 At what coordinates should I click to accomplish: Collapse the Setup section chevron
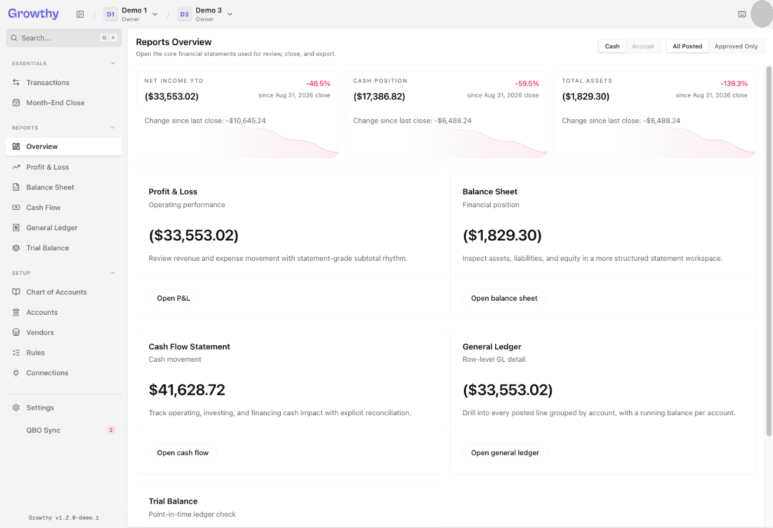[x=113, y=273]
